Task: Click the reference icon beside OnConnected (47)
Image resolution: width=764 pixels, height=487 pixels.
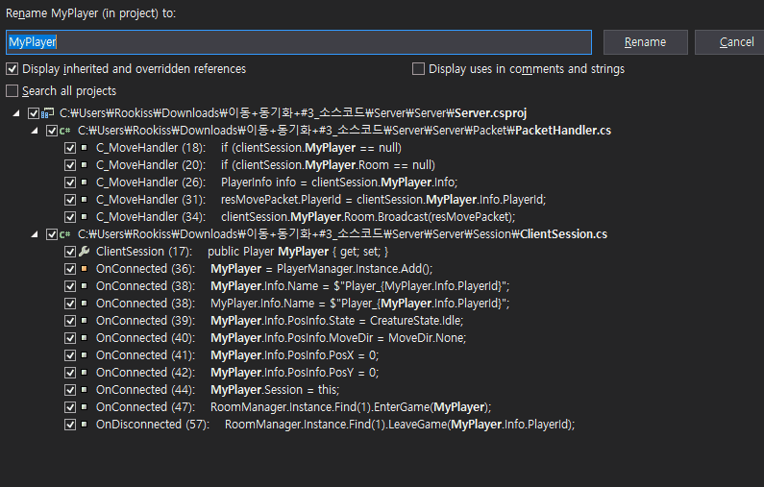Action: tap(85, 407)
